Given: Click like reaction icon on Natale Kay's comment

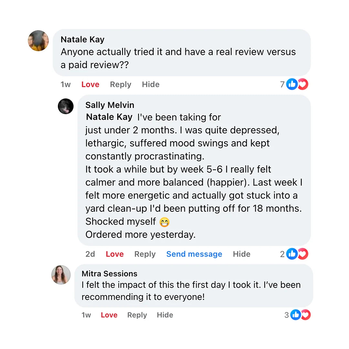Looking at the screenshot, I should tap(291, 84).
